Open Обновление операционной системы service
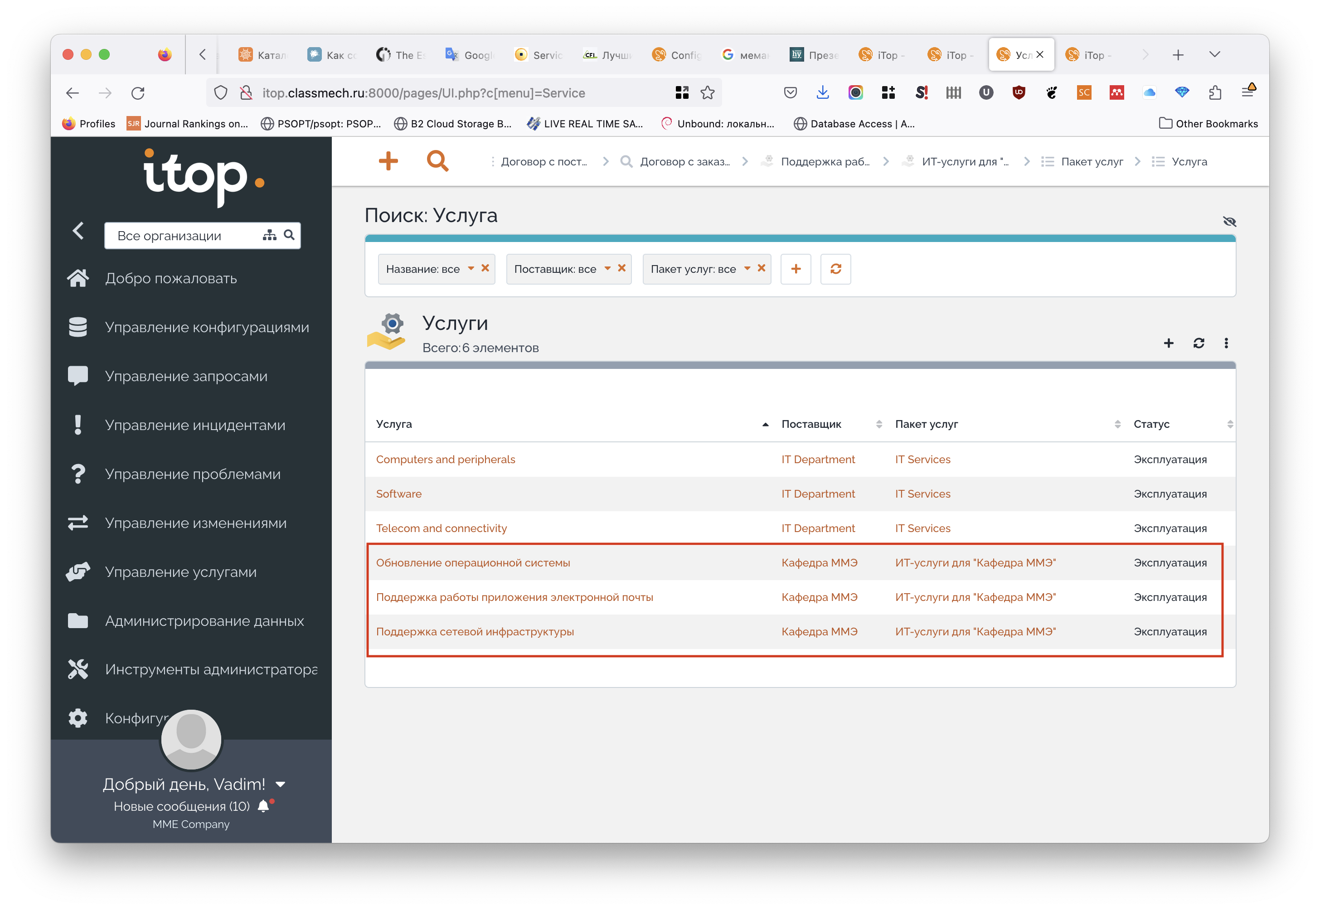Image resolution: width=1320 pixels, height=910 pixels. [473, 563]
